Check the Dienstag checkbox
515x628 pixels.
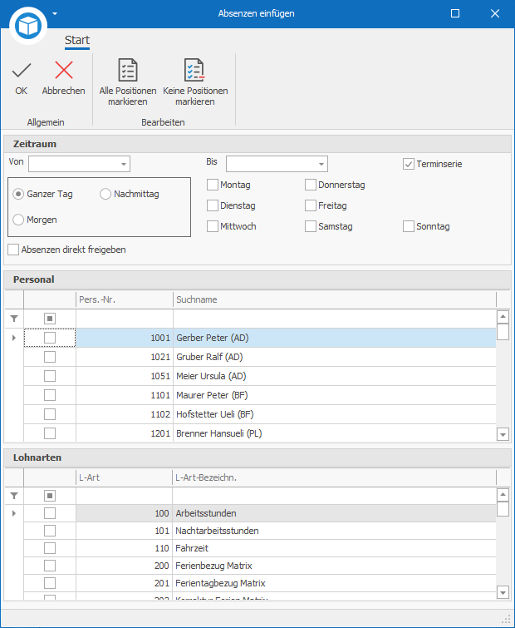[213, 205]
